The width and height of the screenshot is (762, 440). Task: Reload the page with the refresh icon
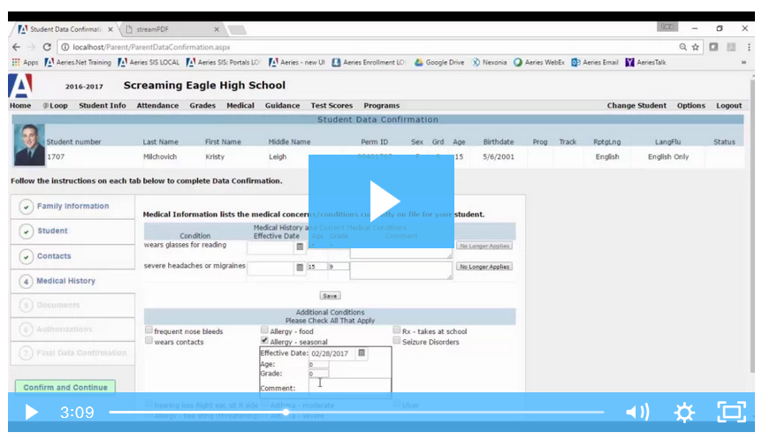[49, 47]
